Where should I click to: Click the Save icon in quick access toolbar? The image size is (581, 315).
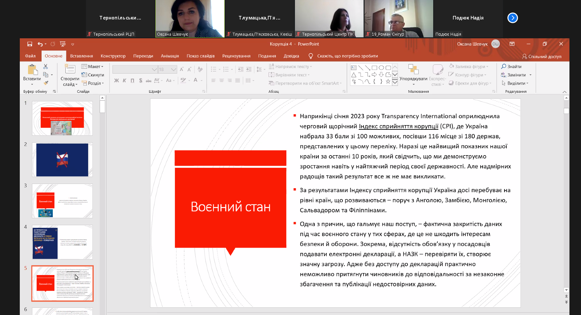pyautogui.click(x=30, y=44)
